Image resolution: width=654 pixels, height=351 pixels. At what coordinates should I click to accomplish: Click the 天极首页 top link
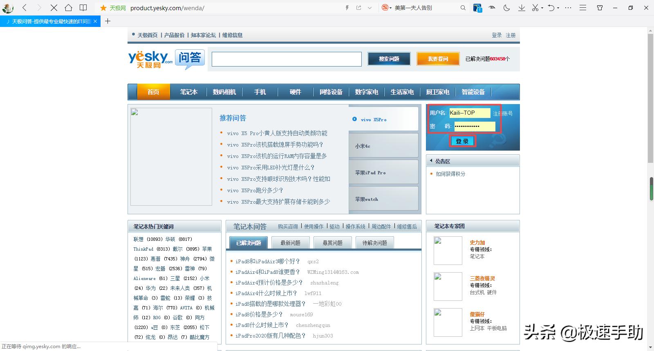click(147, 35)
